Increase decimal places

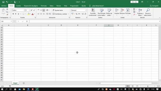coord(83,14)
